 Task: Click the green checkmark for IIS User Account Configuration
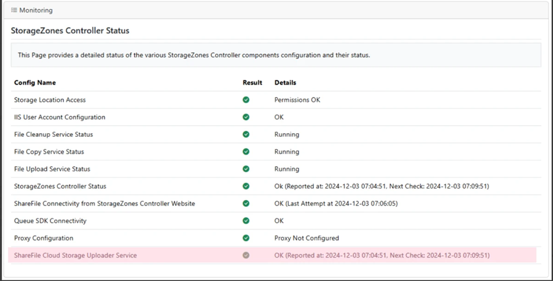246,117
